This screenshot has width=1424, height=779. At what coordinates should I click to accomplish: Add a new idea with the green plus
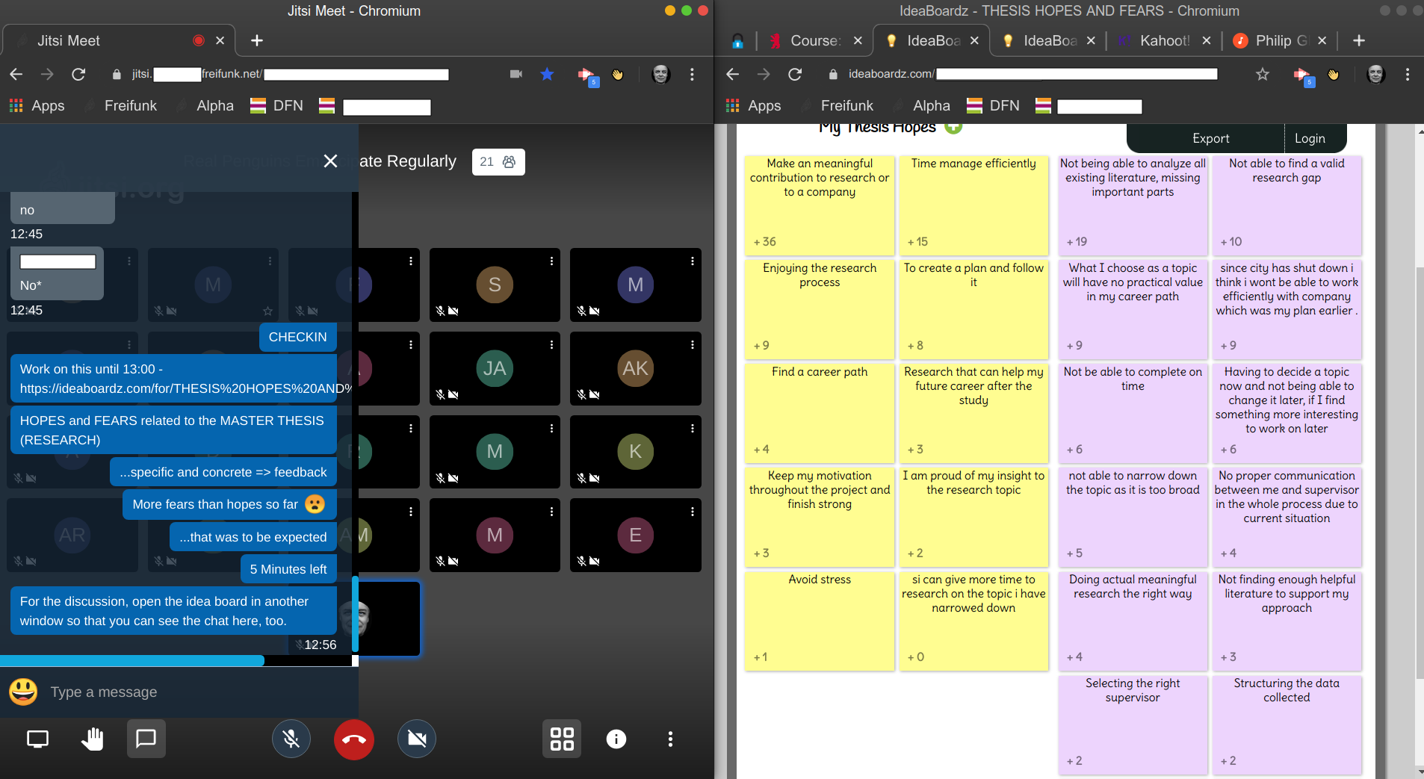click(954, 126)
